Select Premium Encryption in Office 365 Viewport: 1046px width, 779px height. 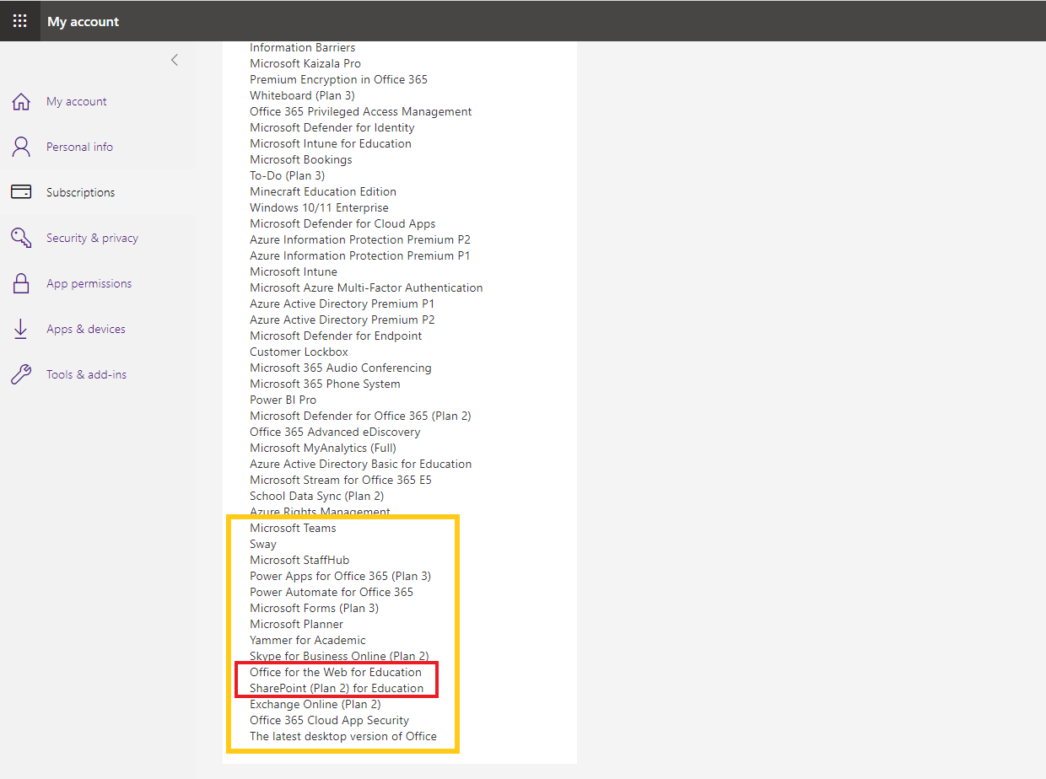click(339, 79)
